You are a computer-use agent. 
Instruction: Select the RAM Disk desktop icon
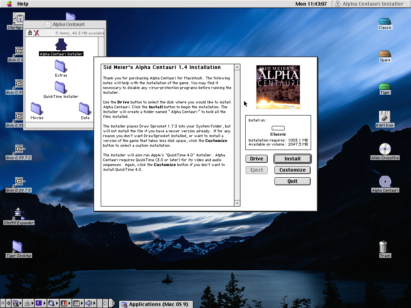(x=385, y=117)
